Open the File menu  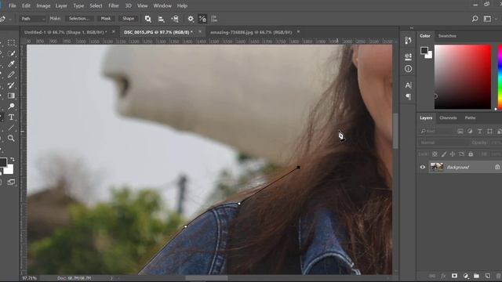(x=13, y=5)
